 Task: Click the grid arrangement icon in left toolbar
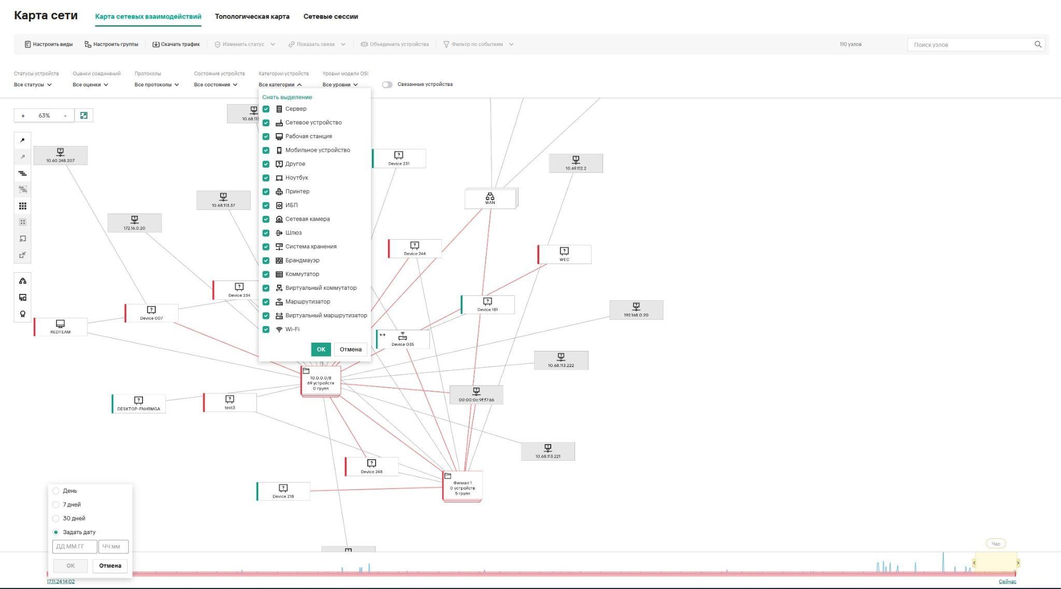pos(22,206)
